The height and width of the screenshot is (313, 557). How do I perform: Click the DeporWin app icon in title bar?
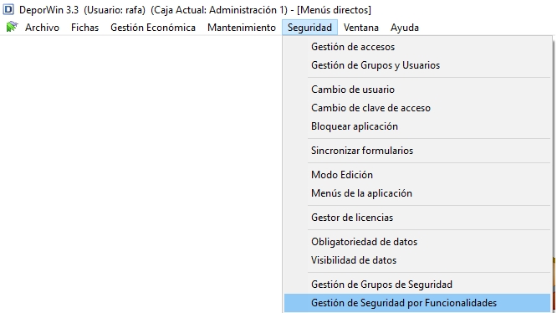tap(8, 9)
